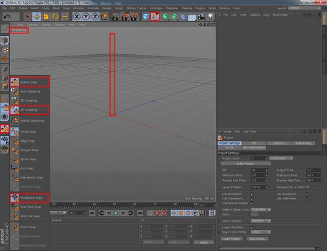The height and width of the screenshot is (251, 327).
Task: Toggle the X axis lock
Action: [x=77, y=16]
